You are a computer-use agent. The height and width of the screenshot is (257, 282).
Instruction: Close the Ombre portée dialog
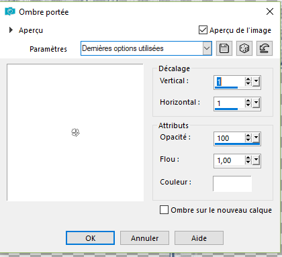coord(270,11)
